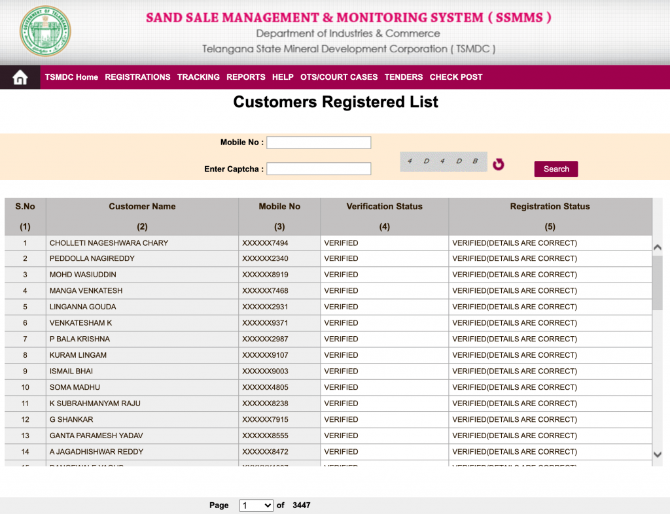Click mobile number XXXXXX8238
The image size is (670, 514).
[x=265, y=403]
